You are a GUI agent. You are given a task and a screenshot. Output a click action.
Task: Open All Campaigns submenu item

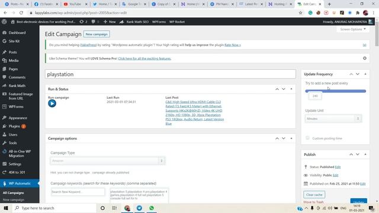tap(13, 193)
